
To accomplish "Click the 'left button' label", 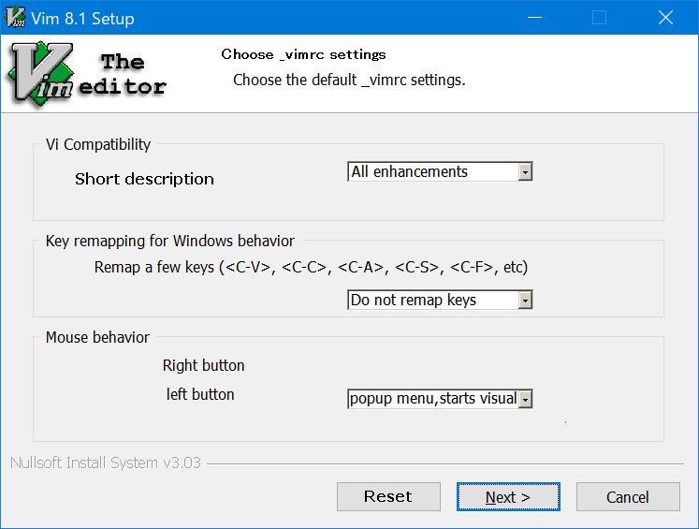I will point(200,395).
